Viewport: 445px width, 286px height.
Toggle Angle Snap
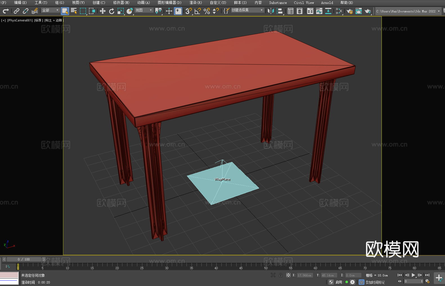(198, 11)
